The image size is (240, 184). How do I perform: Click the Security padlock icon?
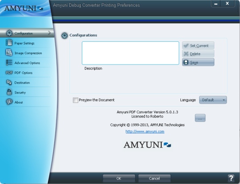9,92
